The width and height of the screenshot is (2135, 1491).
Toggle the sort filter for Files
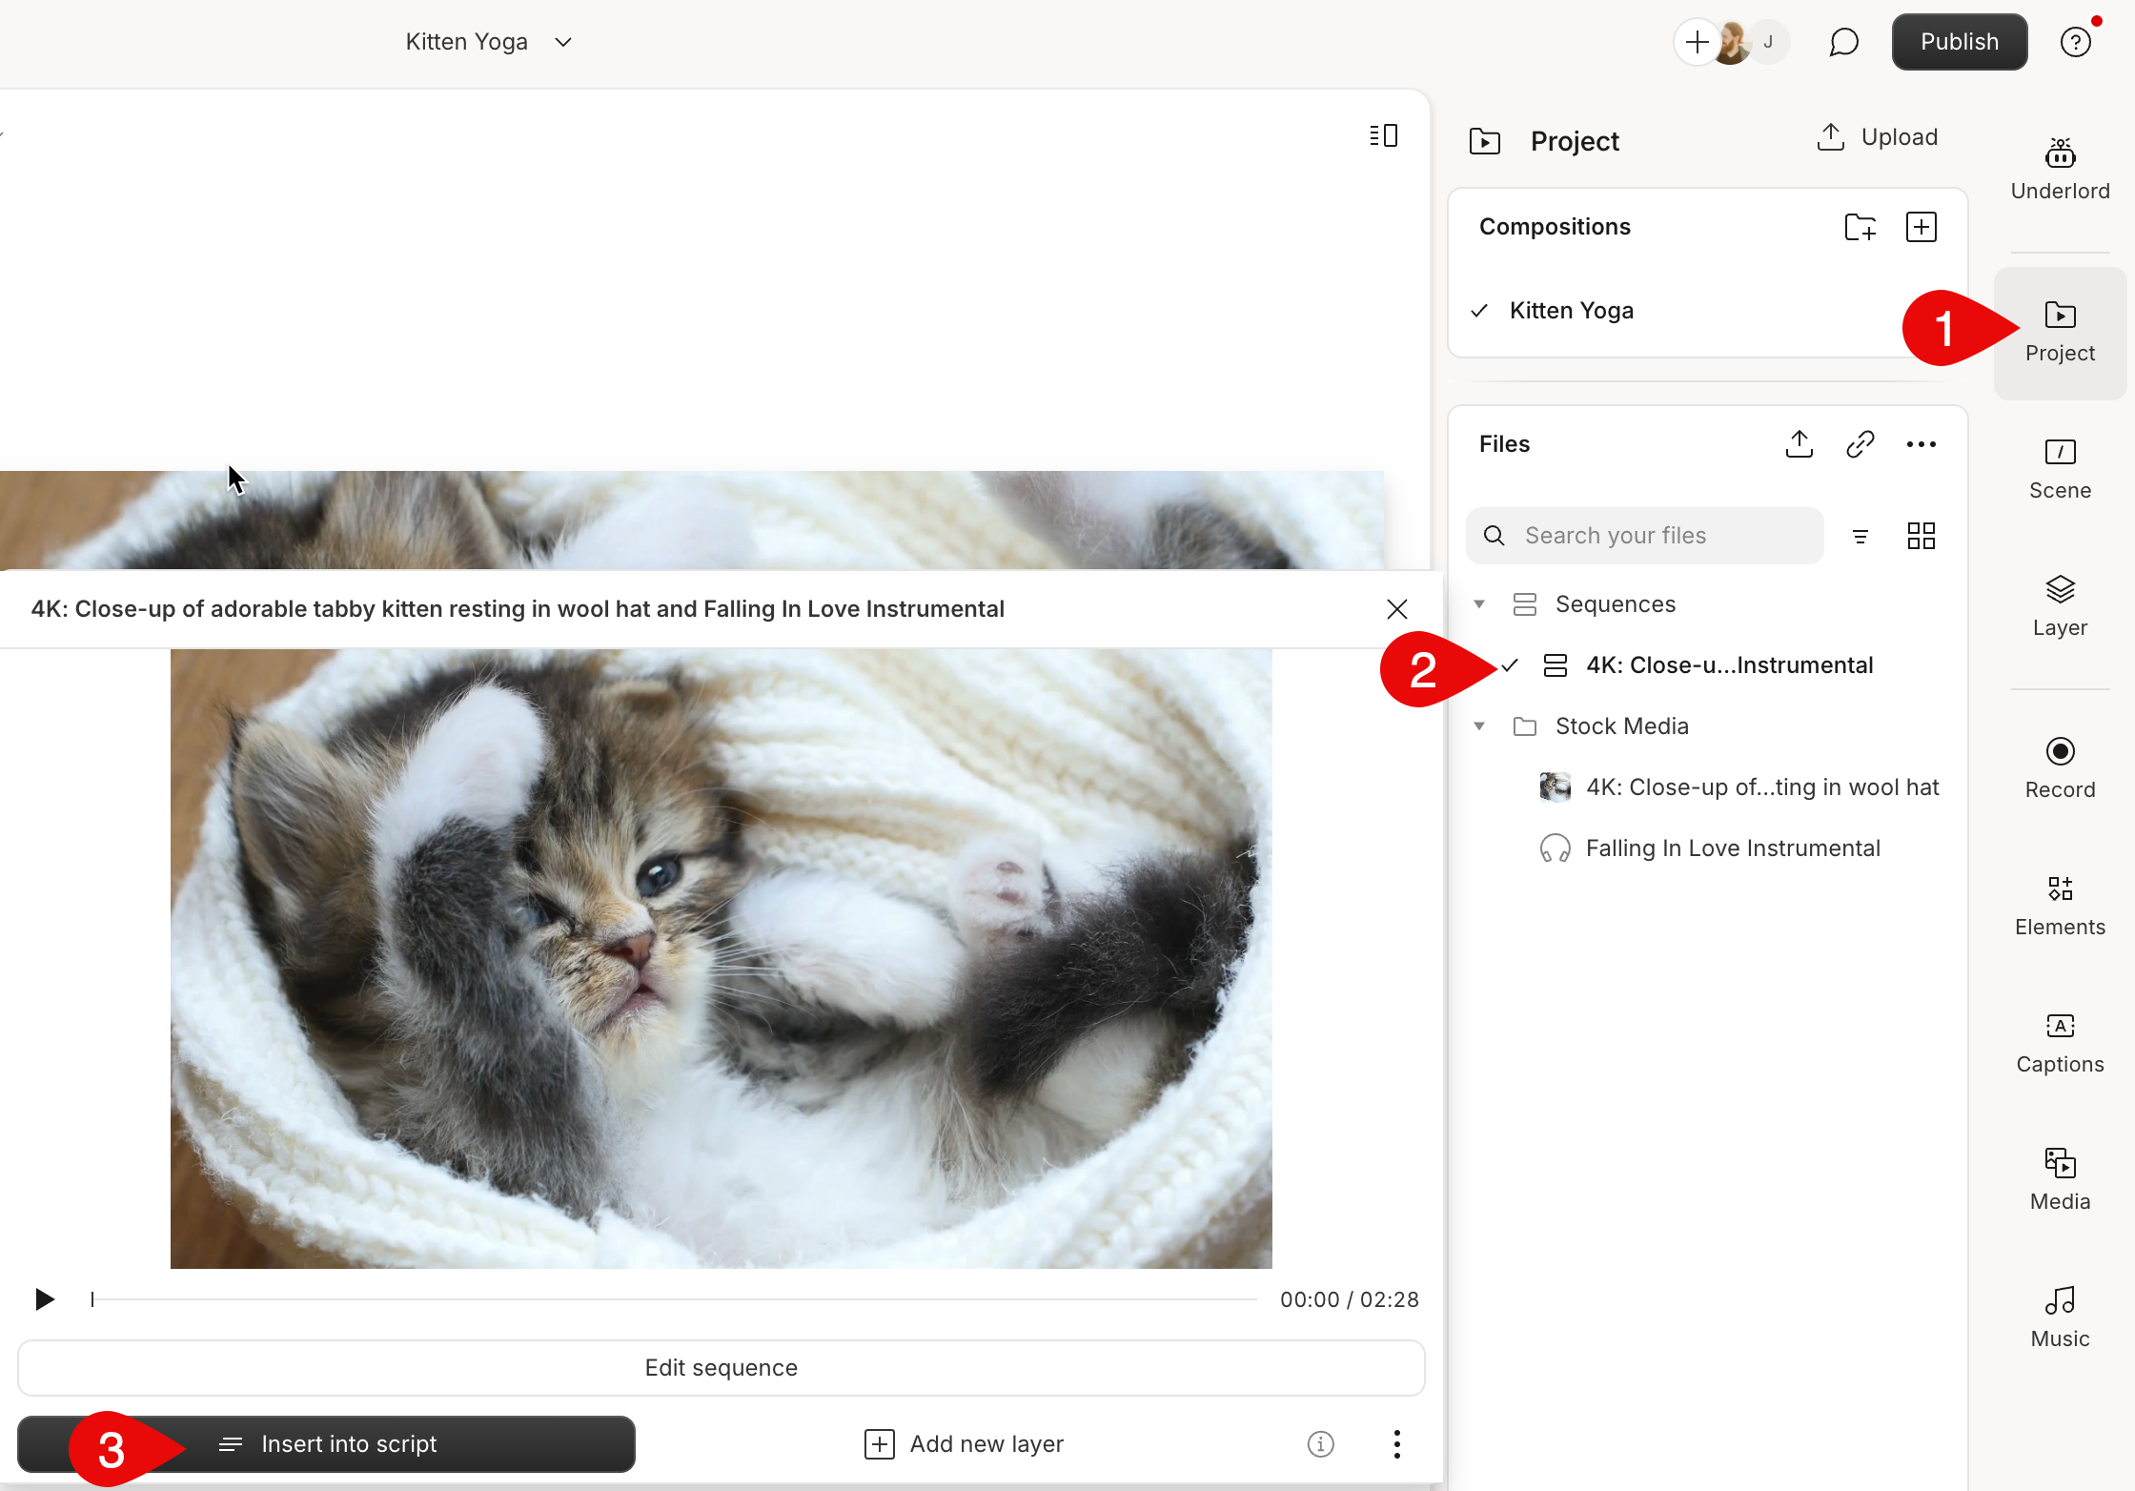(1860, 536)
